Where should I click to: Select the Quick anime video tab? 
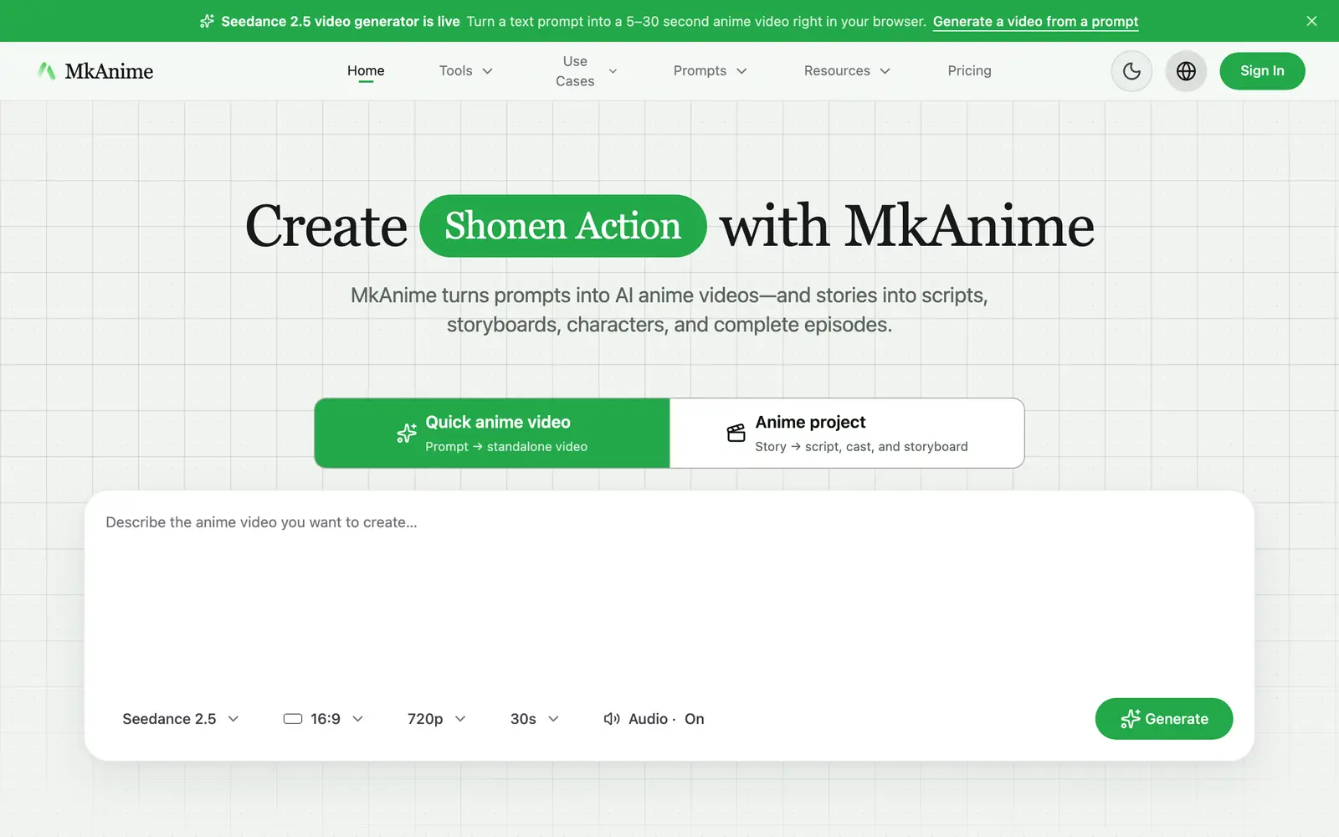(x=492, y=433)
